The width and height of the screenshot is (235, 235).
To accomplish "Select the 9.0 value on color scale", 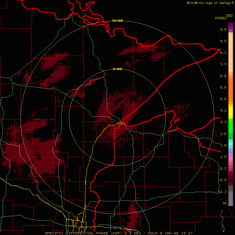I will point(223,41).
